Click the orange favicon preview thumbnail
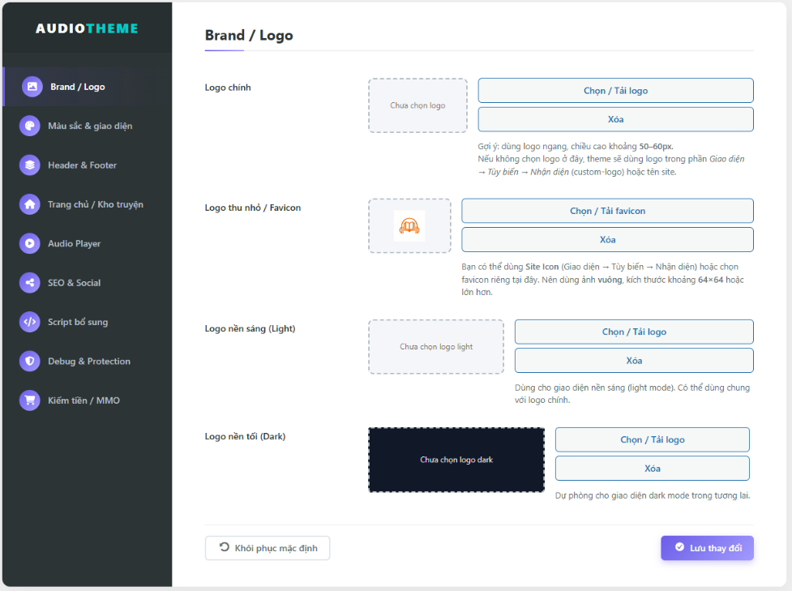 tap(409, 225)
